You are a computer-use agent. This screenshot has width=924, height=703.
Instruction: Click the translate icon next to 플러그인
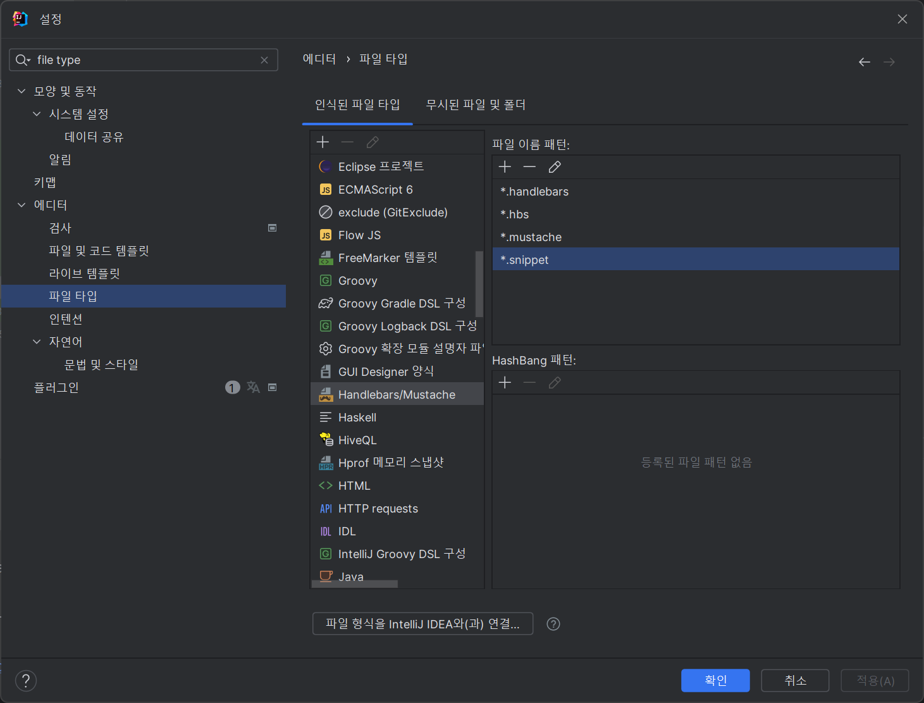pos(253,387)
